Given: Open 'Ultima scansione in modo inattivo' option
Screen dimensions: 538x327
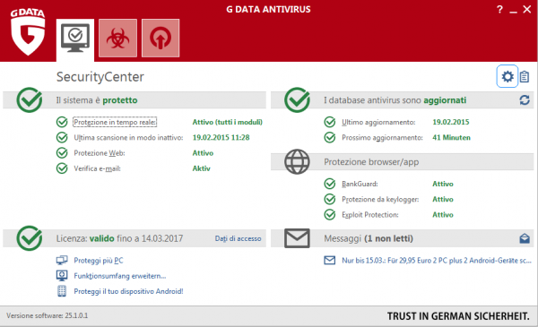Looking at the screenshot, I should (128, 137).
